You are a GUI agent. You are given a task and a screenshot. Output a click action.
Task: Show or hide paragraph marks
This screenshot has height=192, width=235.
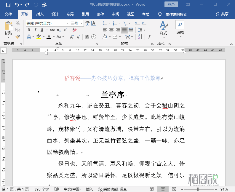(x=149, y=37)
